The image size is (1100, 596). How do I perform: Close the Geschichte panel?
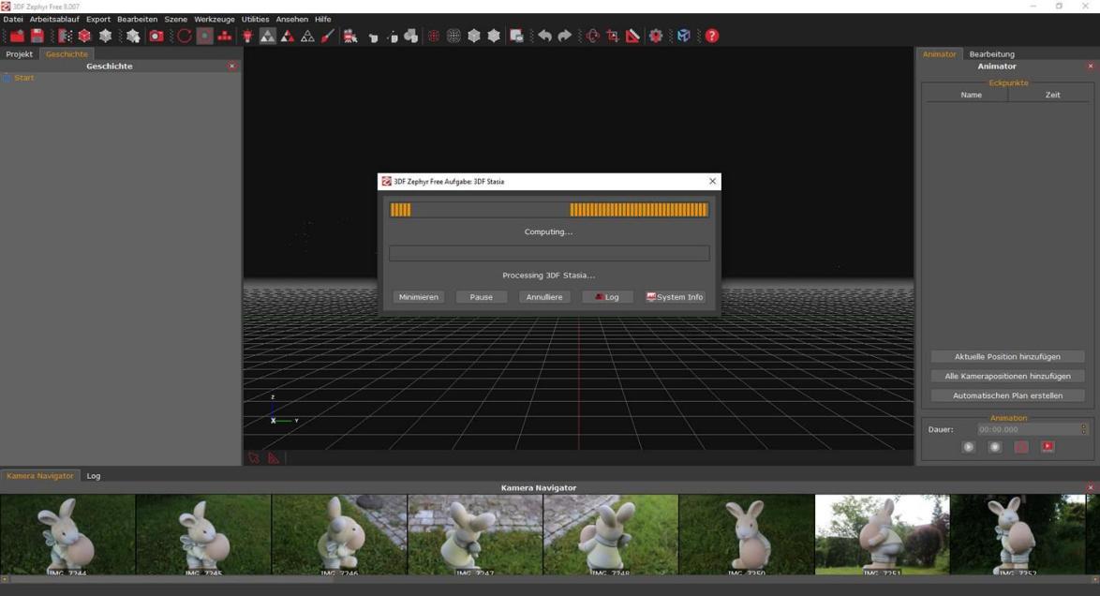click(232, 66)
